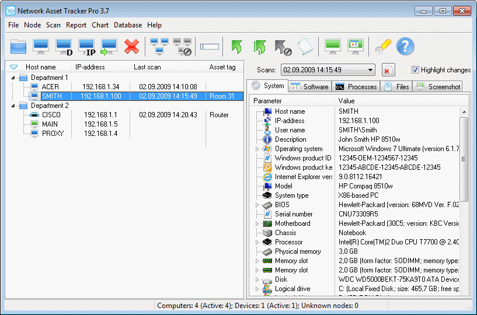
Task: Click the scrollbar up arrow in parameters
Action: (464, 112)
